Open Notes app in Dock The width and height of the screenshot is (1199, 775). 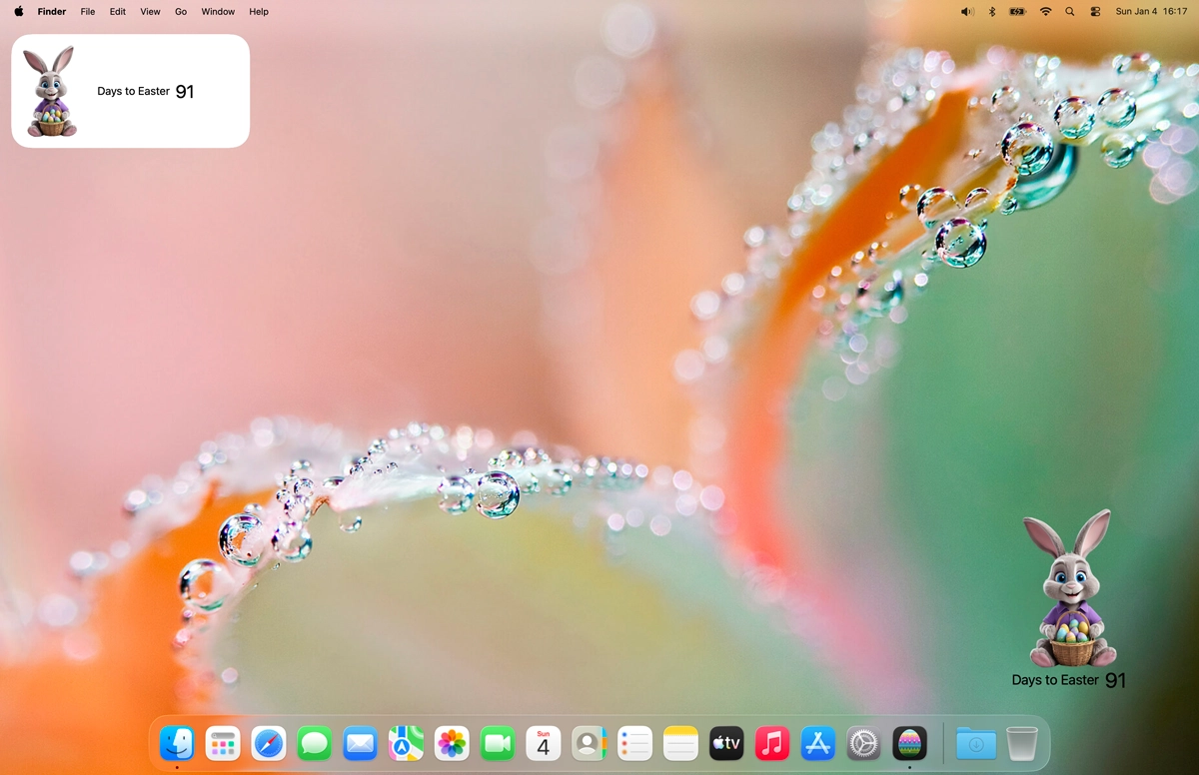[680, 743]
